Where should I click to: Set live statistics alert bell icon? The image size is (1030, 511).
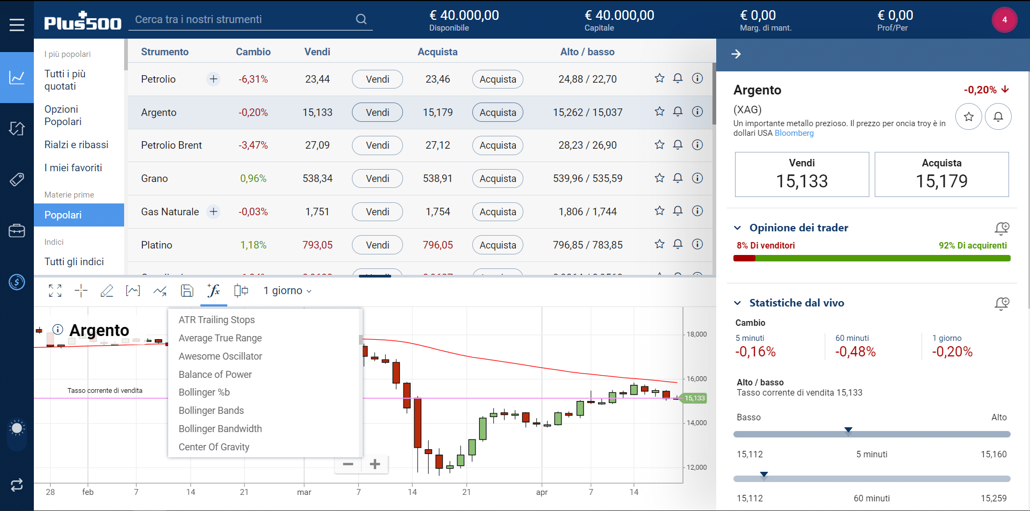pos(1002,304)
